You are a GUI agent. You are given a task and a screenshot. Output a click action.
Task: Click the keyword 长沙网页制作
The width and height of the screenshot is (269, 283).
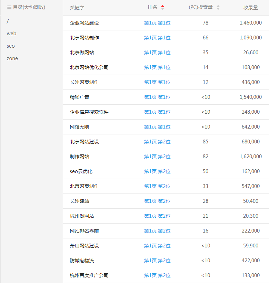[x=84, y=82]
